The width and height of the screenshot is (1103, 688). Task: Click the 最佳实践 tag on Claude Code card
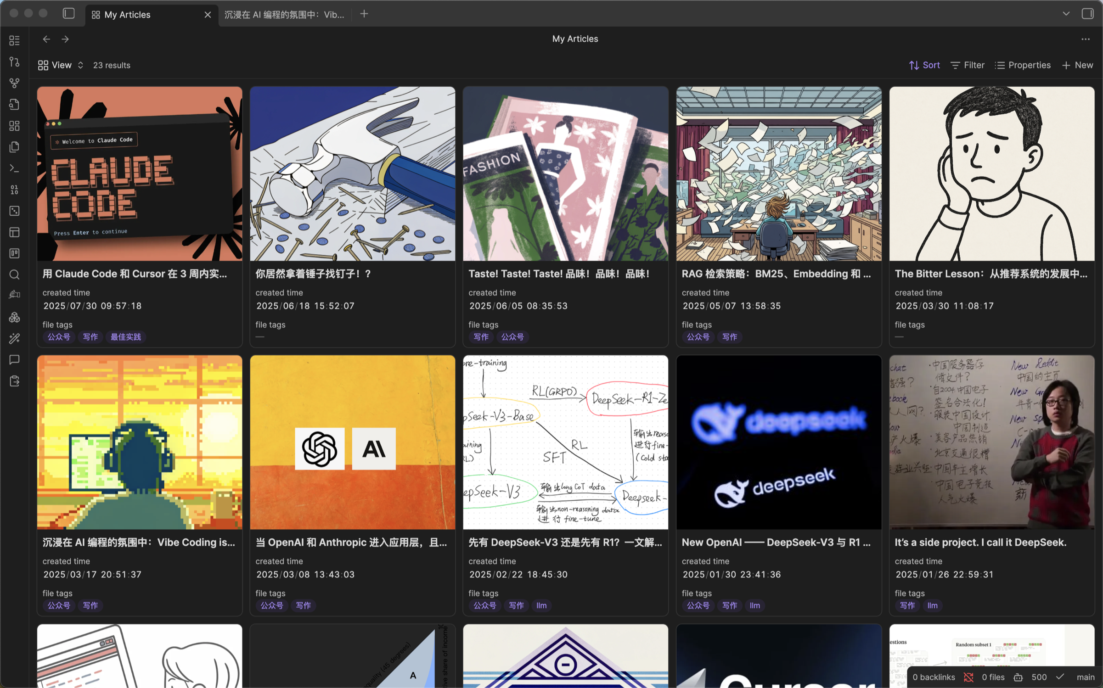pyautogui.click(x=126, y=337)
